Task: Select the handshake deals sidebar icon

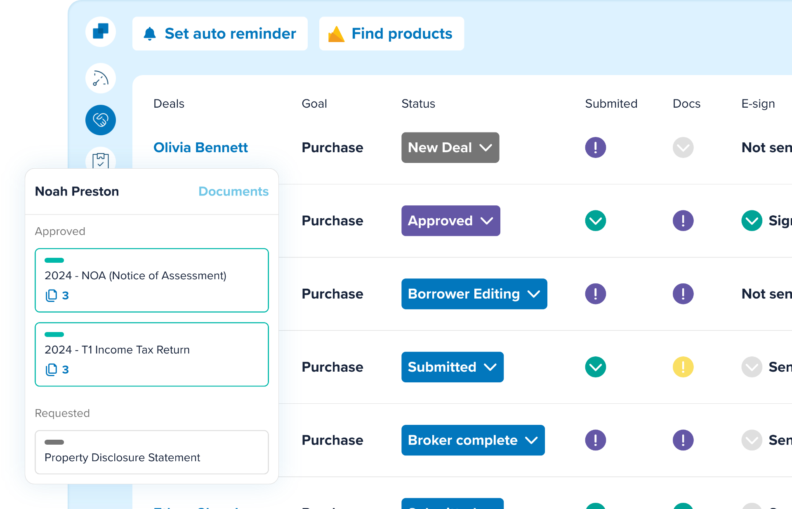Action: (x=101, y=120)
